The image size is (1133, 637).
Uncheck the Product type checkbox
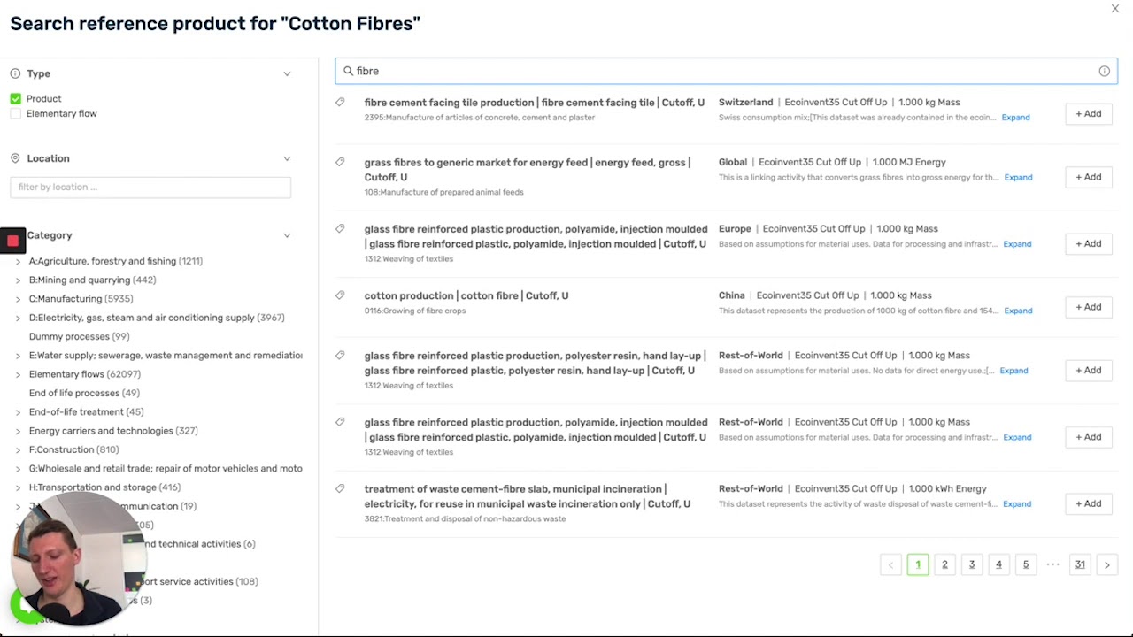(x=16, y=99)
